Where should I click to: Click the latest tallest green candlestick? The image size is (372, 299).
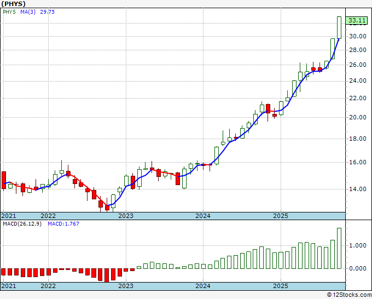(339, 27)
